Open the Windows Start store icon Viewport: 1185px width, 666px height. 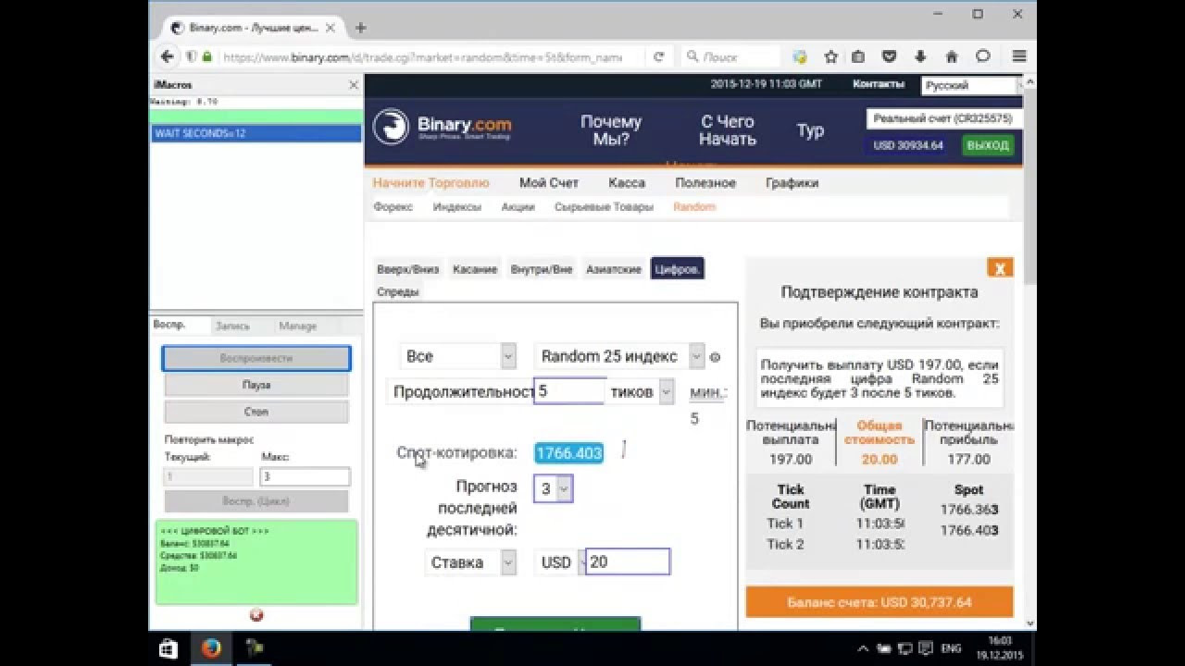point(168,648)
